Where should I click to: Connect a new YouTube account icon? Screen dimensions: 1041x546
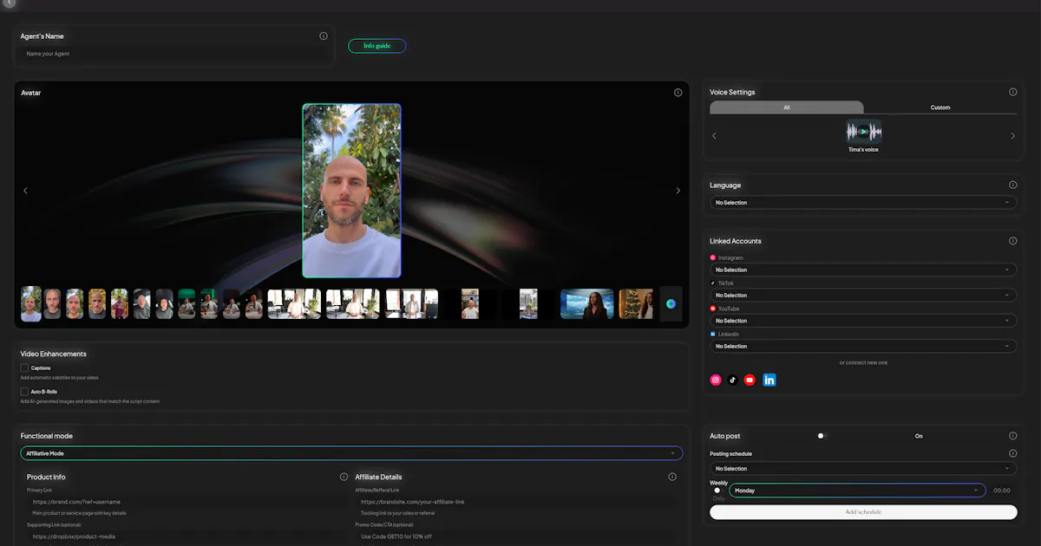[x=750, y=380]
